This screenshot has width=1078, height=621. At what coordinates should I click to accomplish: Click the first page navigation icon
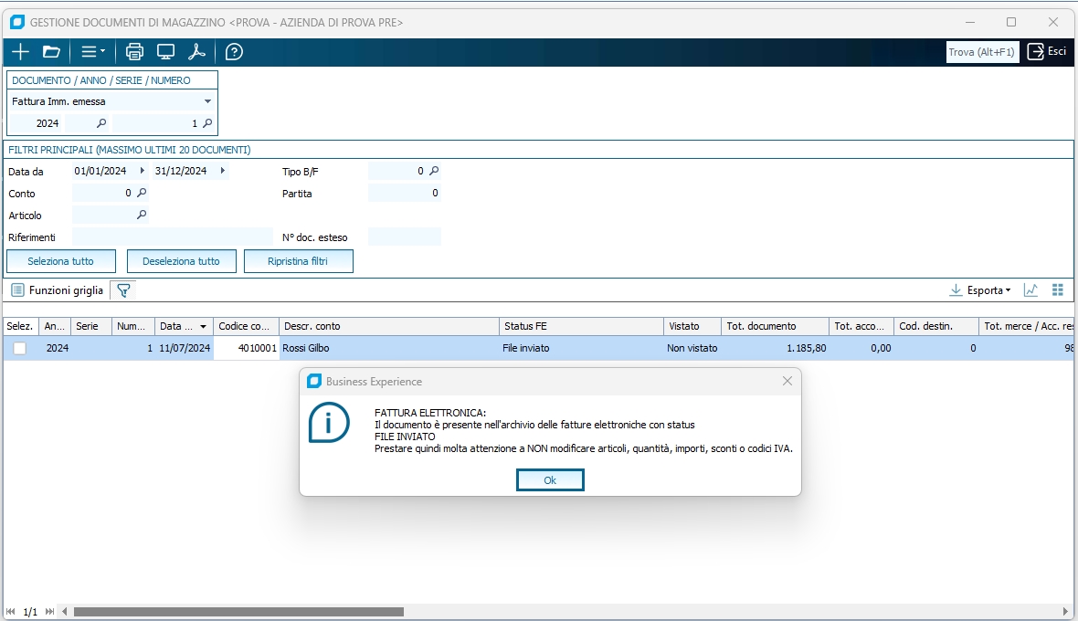pyautogui.click(x=10, y=611)
